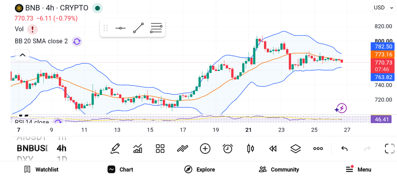Click date 17 on the time axis
Screen dimensions: 397x178
[x=183, y=130]
